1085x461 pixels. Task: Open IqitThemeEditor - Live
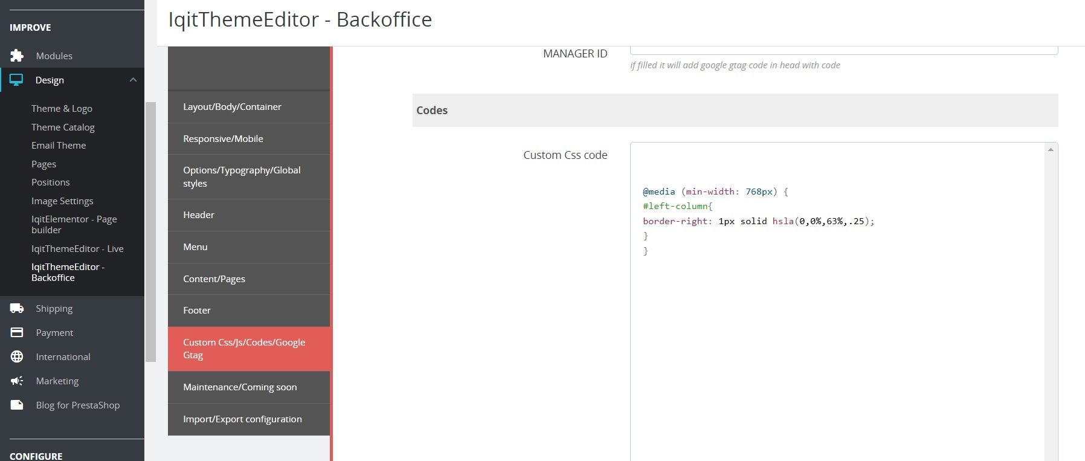coord(77,249)
